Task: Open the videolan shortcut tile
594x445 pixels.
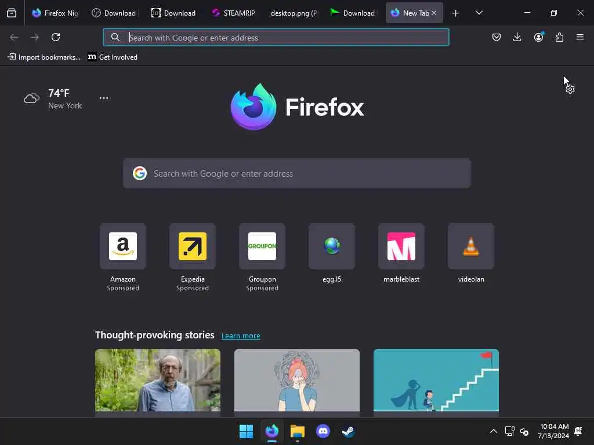Action: coord(471,253)
